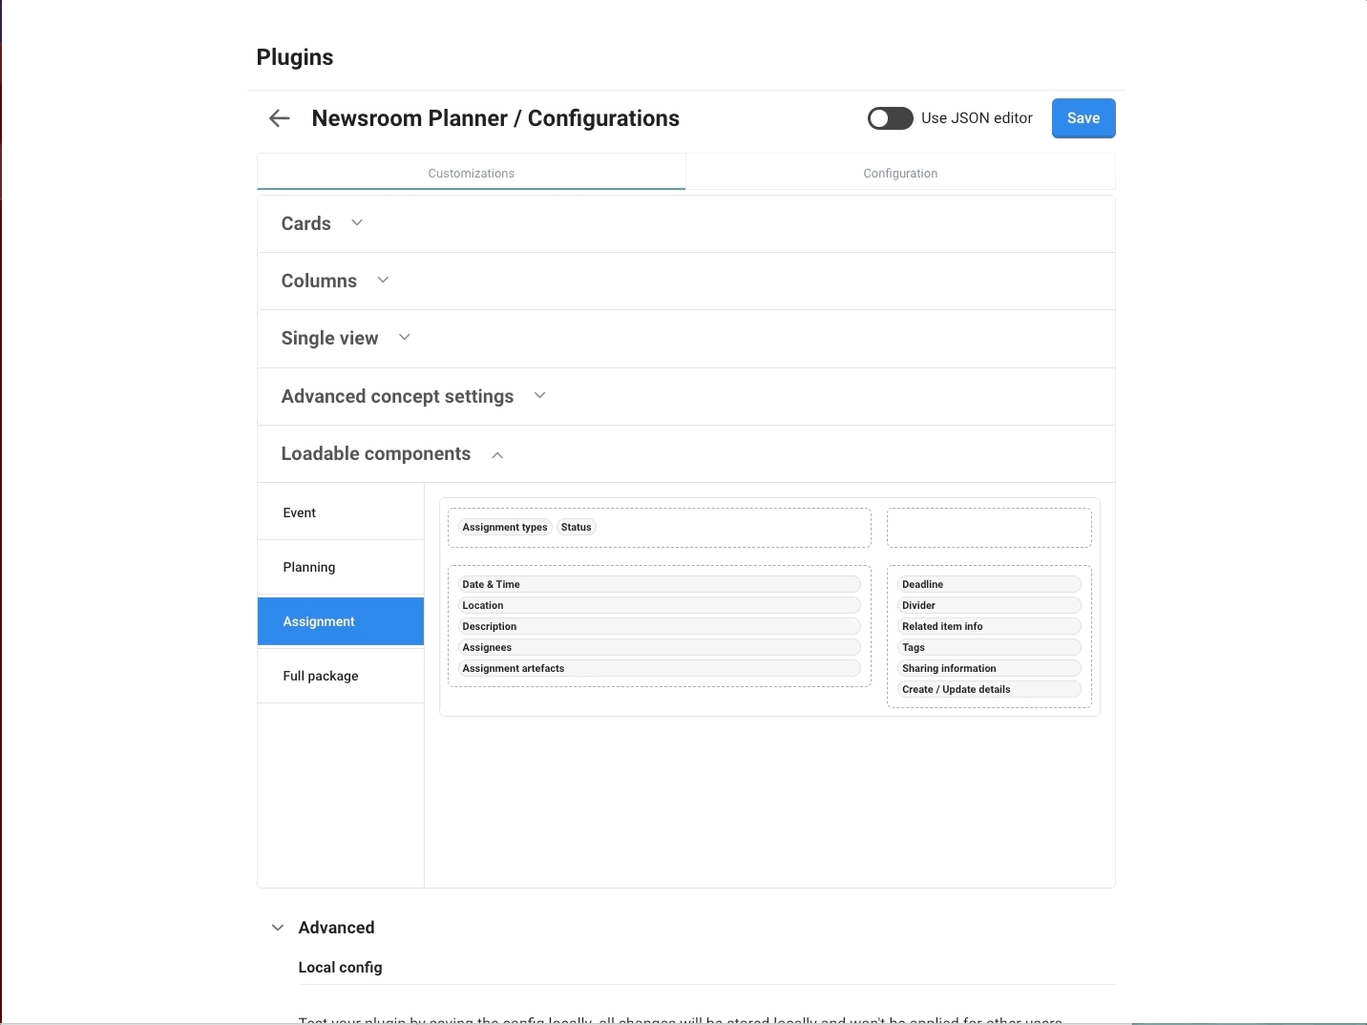Open the Planning component list
Viewport: 1367px width, 1025px height.
click(x=309, y=567)
